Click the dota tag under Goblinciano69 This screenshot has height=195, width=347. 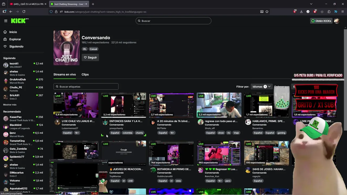point(178,181)
